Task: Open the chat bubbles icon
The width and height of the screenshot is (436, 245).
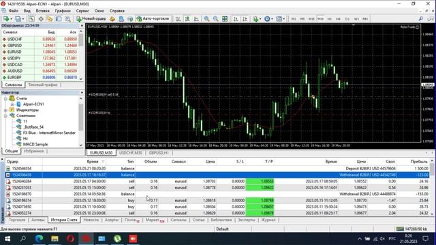Action: [x=431, y=18]
